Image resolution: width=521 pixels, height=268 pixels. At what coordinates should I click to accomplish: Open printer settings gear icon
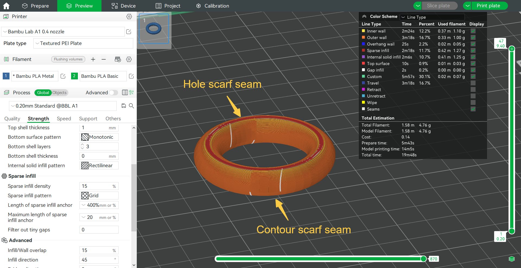point(129,17)
